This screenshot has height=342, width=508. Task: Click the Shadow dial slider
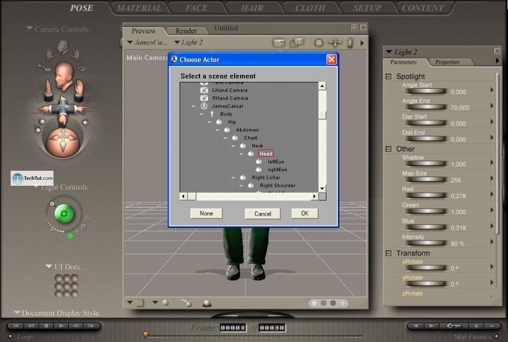[427, 163]
